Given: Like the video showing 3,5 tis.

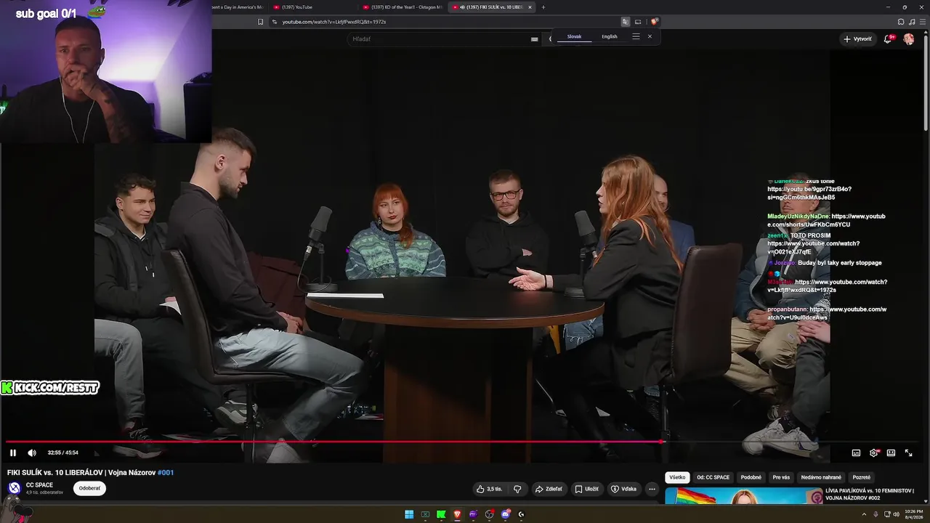Looking at the screenshot, I should [x=489, y=489].
